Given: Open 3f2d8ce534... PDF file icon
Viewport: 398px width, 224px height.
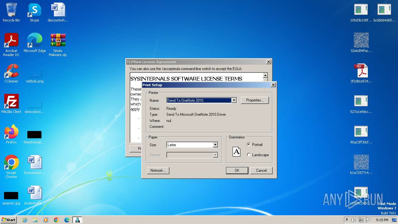Looking at the screenshot, I should click(361, 73).
